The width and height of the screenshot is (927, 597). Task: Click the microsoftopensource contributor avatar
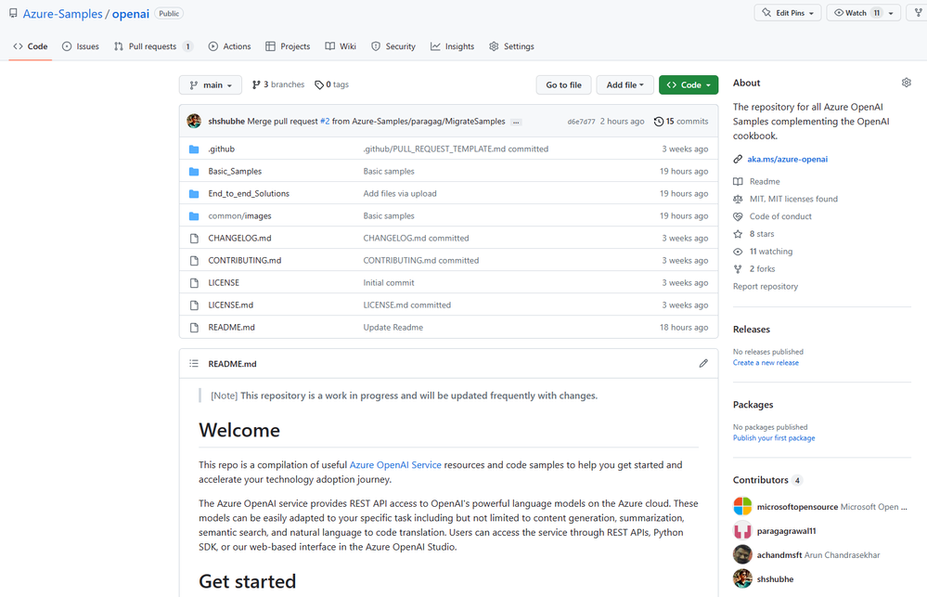[x=742, y=506]
